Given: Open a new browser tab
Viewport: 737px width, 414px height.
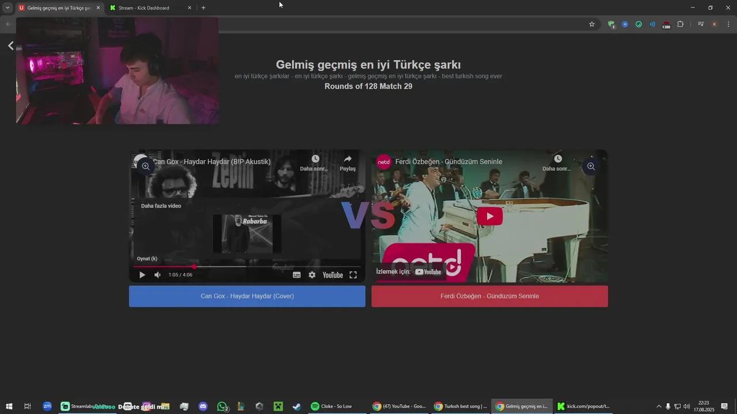Looking at the screenshot, I should (203, 8).
